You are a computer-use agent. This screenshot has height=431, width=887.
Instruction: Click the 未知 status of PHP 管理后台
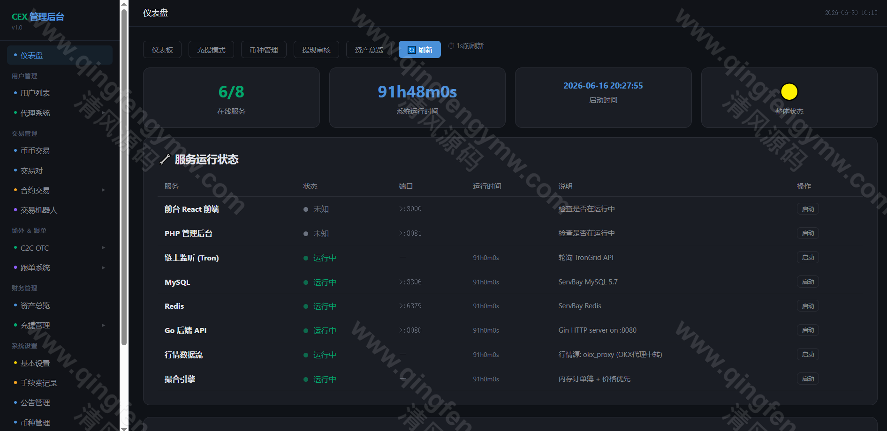(x=321, y=234)
